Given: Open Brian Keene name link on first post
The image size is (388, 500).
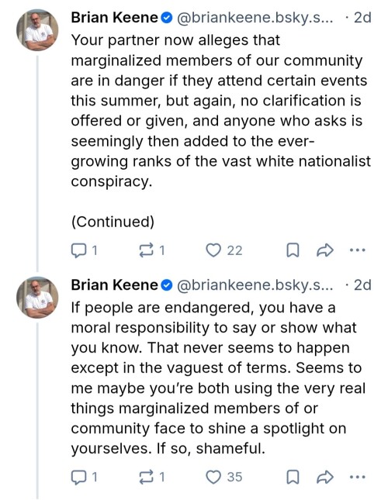Looking at the screenshot, I should tap(114, 18).
